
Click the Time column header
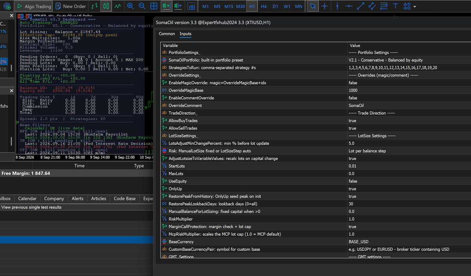[79, 166]
